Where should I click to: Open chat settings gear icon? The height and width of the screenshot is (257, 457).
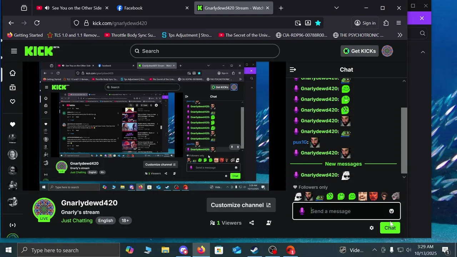pos(372,228)
